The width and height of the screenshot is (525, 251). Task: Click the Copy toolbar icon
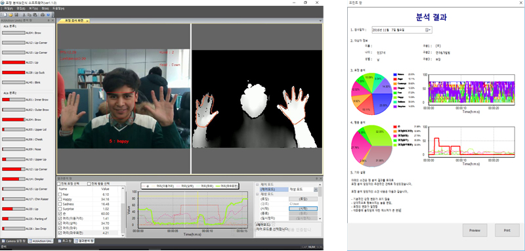coord(30,14)
